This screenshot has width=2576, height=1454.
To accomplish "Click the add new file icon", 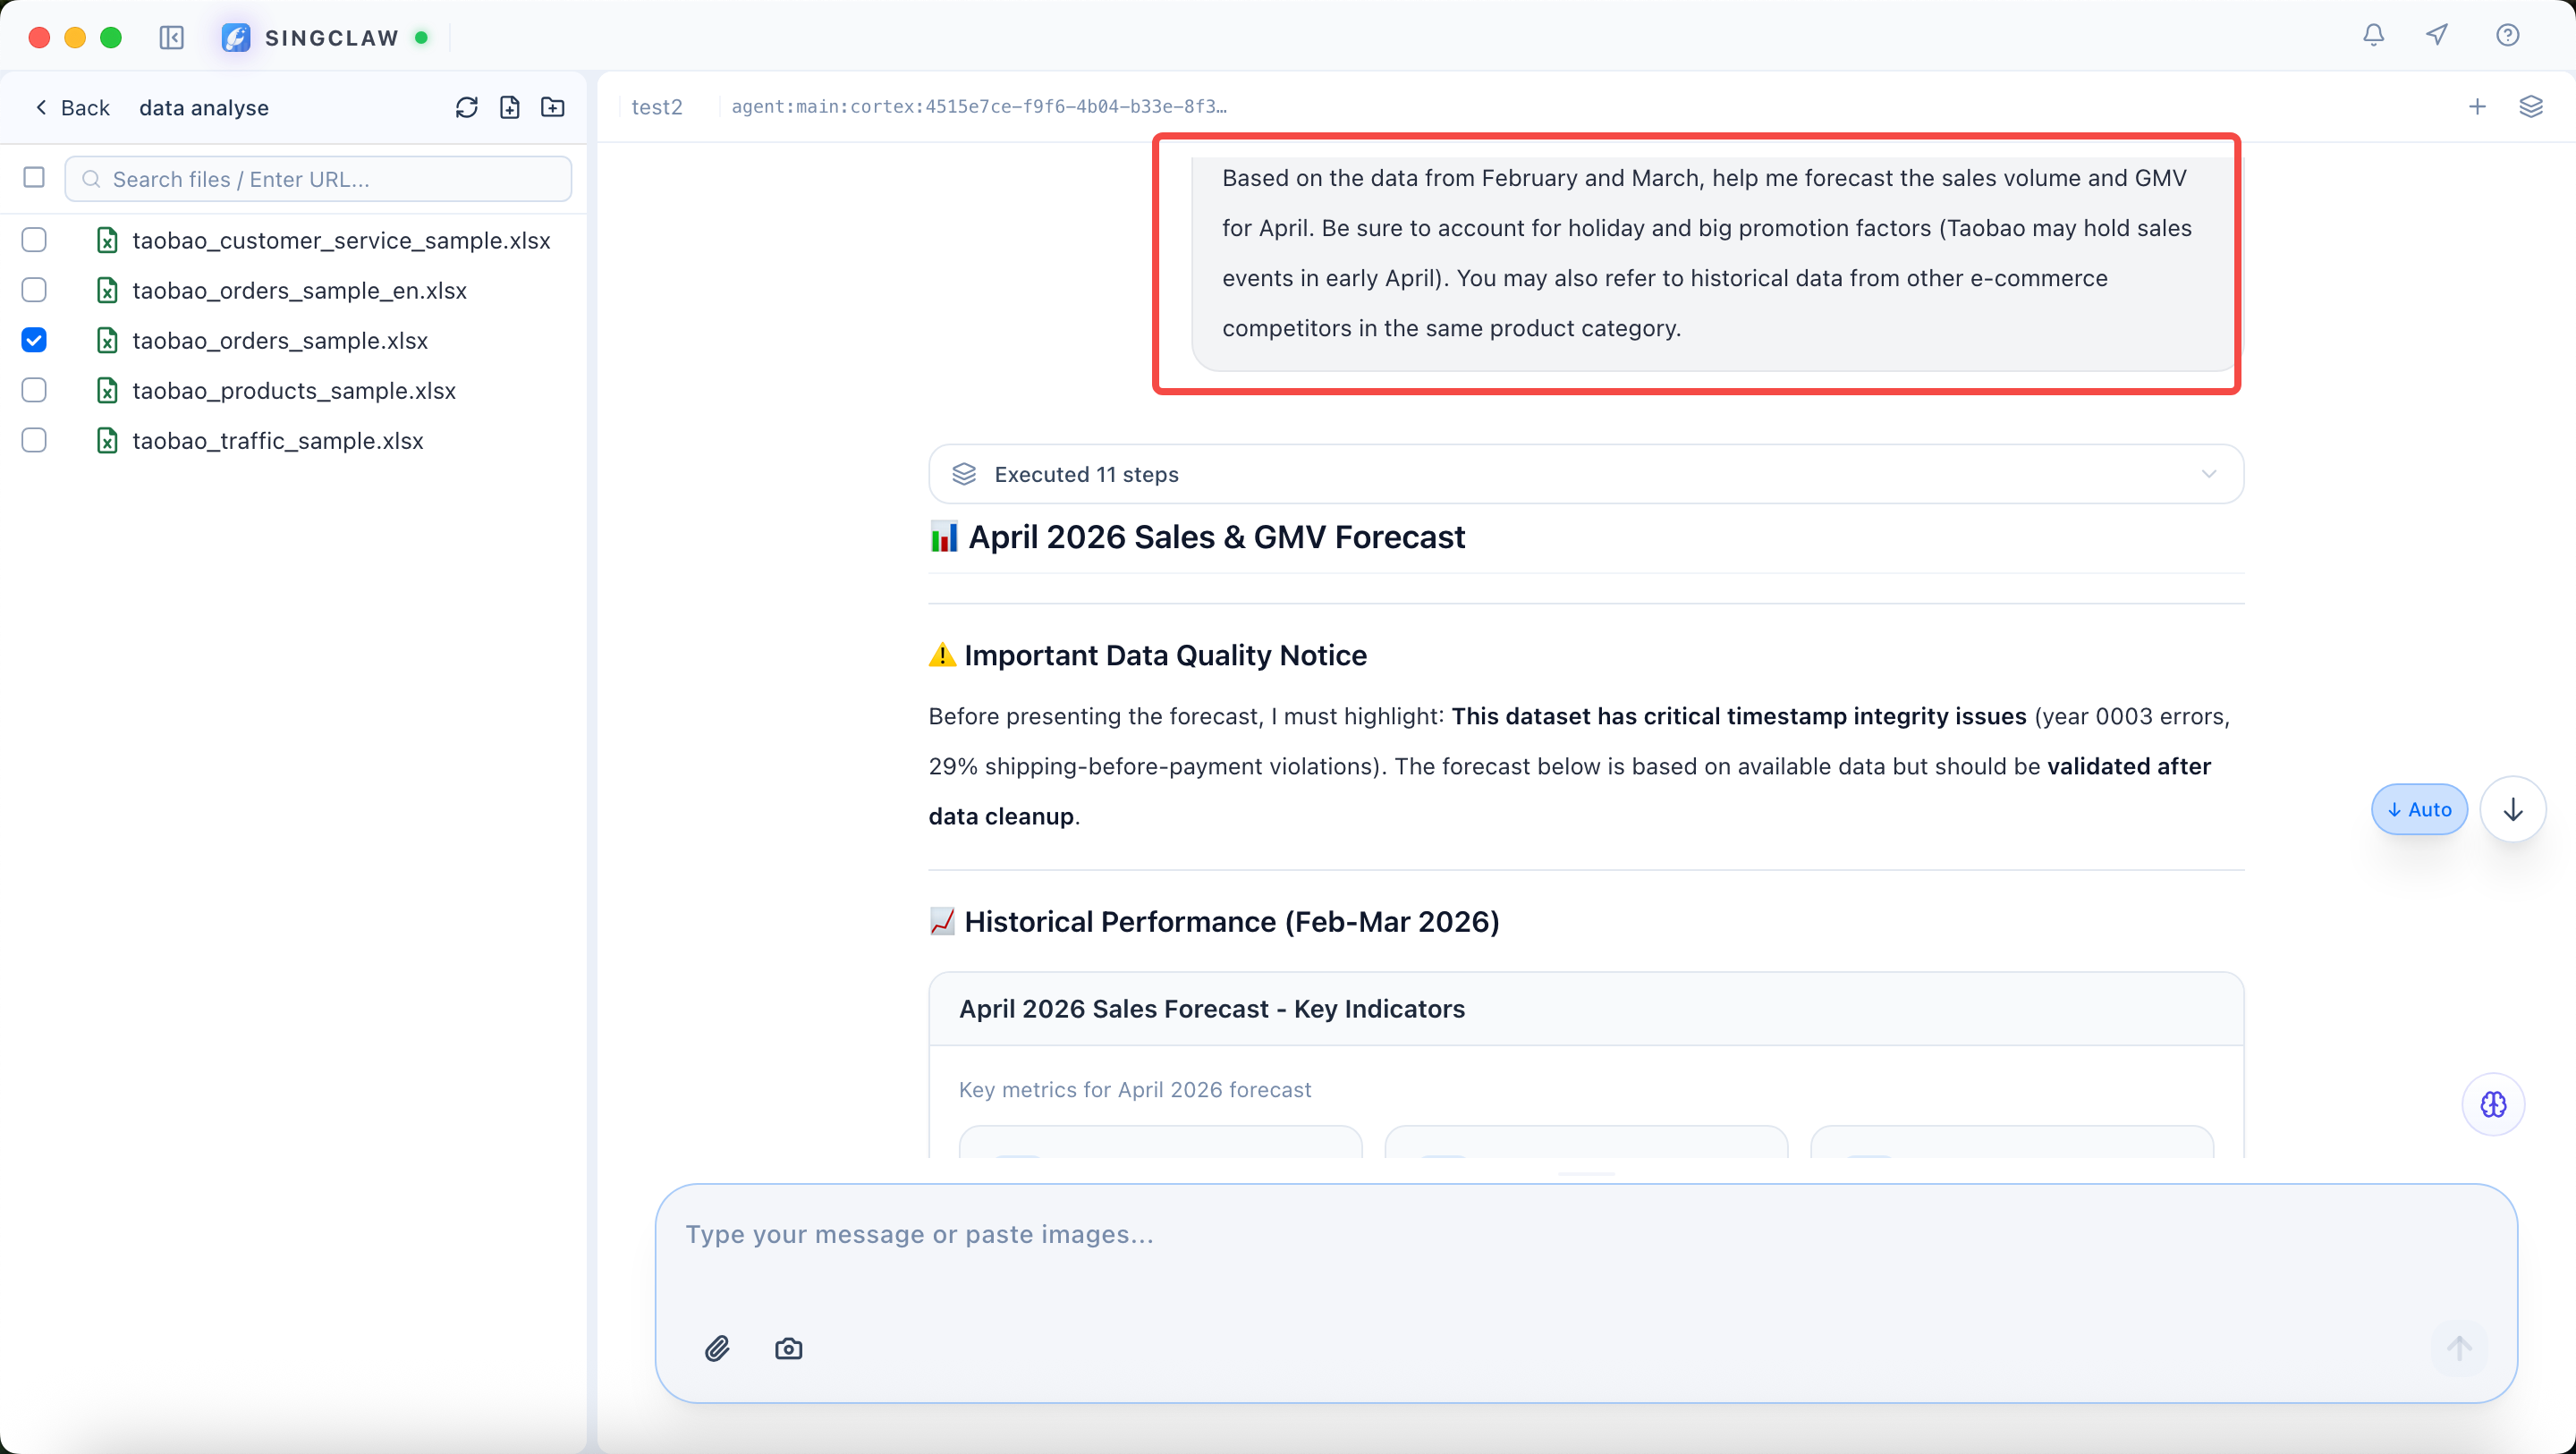I will coord(510,107).
